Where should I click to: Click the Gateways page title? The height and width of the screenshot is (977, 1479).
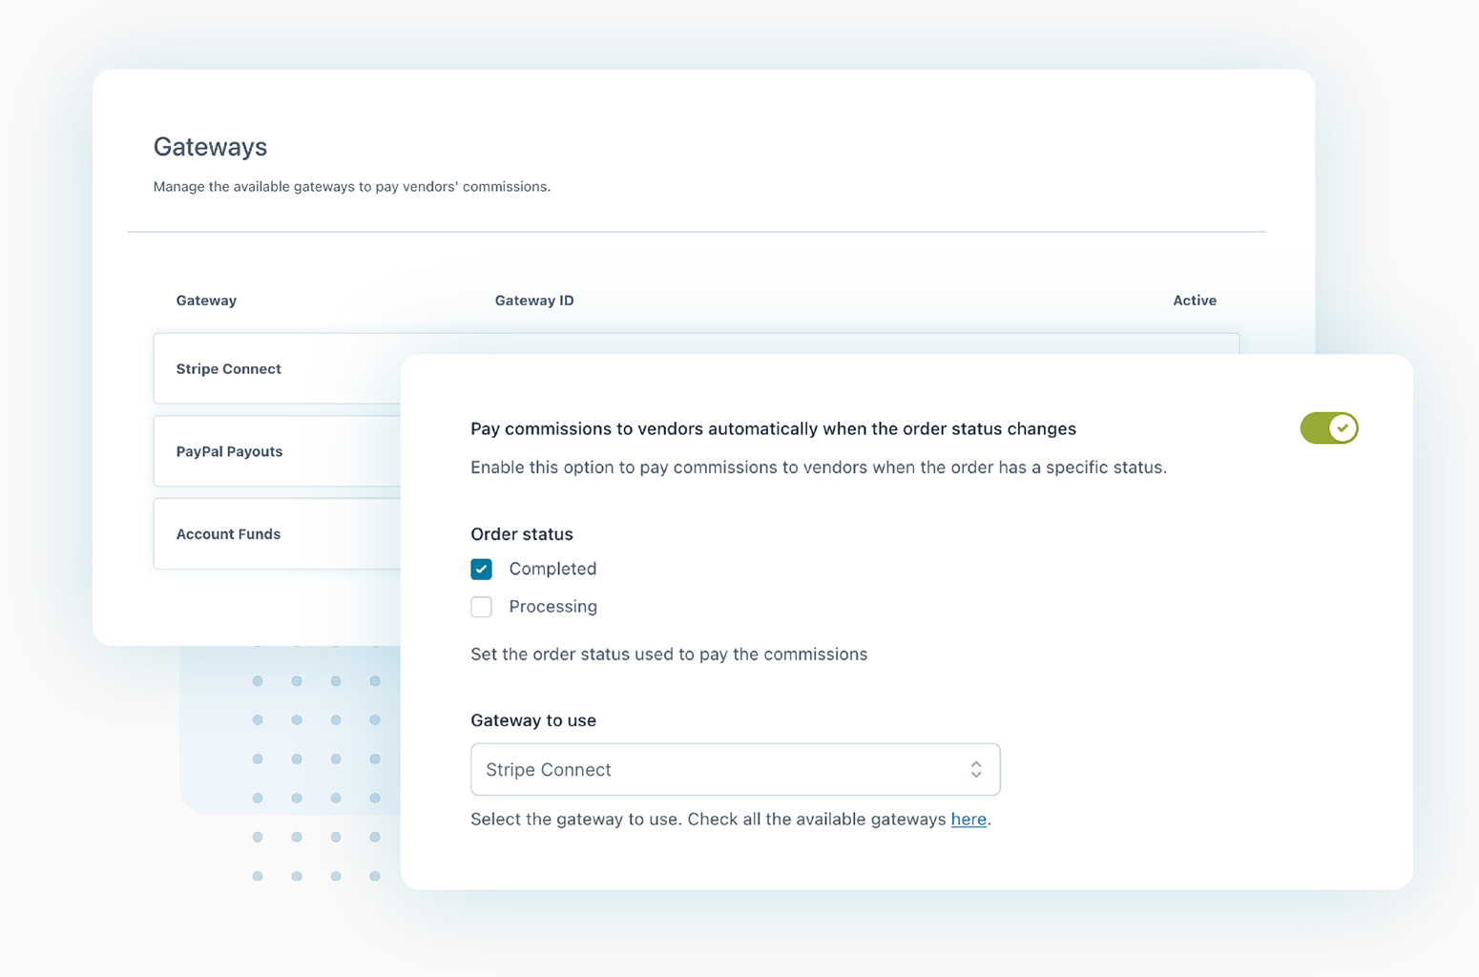coord(210,146)
